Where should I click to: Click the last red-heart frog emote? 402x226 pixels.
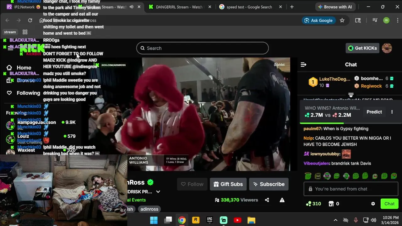pos(394,176)
